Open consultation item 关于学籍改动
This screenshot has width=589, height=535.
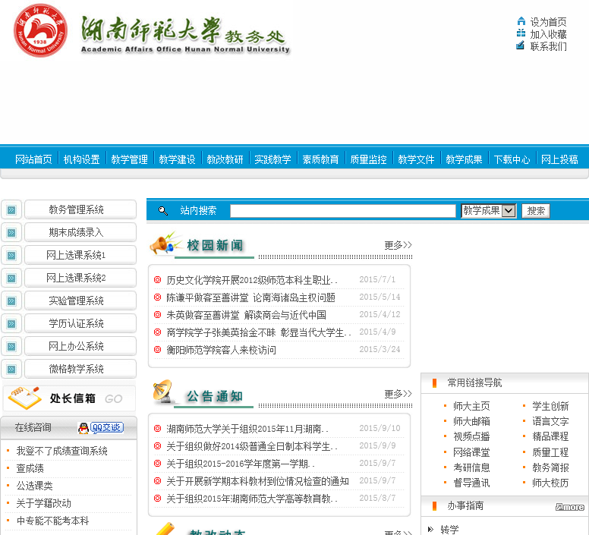click(x=43, y=503)
